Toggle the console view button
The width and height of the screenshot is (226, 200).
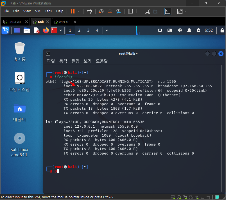pos(168,11)
